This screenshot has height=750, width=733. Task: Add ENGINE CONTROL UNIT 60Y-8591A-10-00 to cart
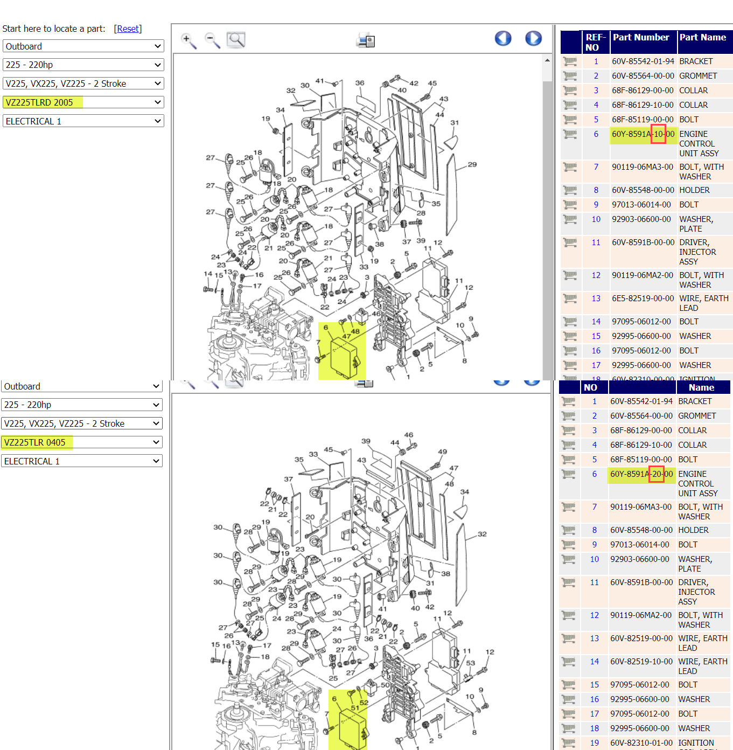570,134
